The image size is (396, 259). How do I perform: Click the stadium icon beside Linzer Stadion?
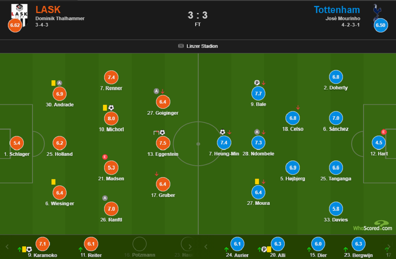coord(181,46)
